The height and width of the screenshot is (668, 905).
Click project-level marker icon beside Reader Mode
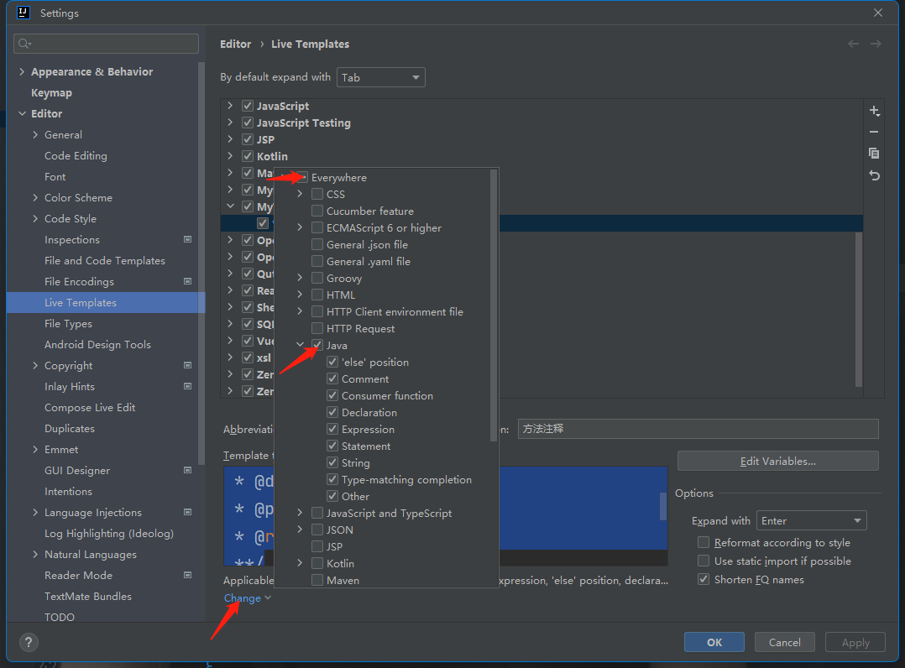click(187, 575)
